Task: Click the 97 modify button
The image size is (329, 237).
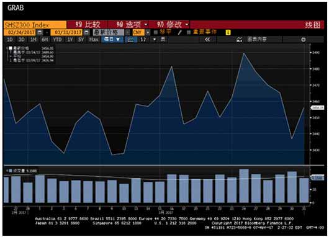Action: click(x=173, y=25)
